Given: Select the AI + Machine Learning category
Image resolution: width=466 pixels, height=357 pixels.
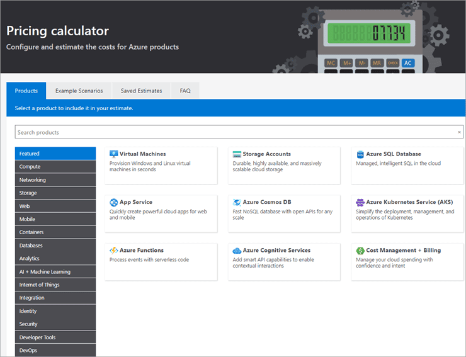Looking at the screenshot, I should click(x=55, y=272).
